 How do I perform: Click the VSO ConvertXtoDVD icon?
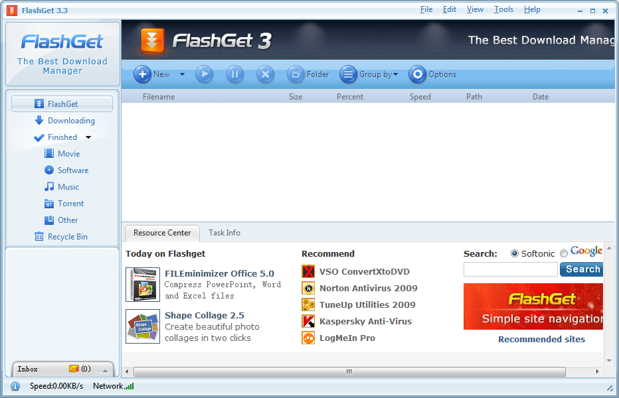click(308, 271)
